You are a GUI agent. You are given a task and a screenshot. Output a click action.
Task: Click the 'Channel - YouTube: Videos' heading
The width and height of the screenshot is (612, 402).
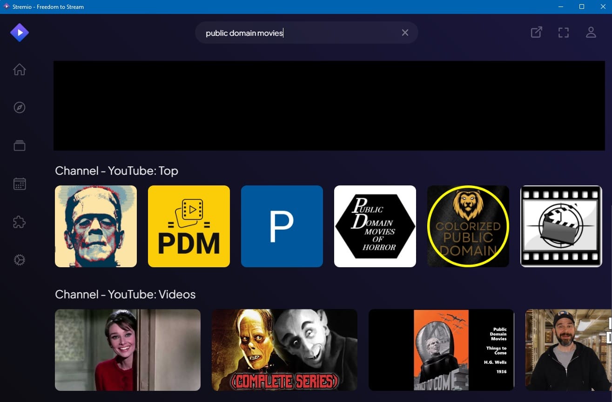pyautogui.click(x=125, y=295)
